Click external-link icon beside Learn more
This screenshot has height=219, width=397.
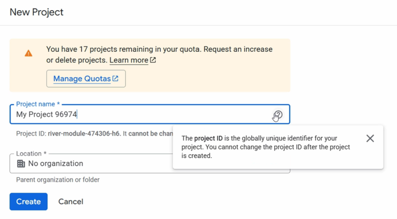[153, 60]
